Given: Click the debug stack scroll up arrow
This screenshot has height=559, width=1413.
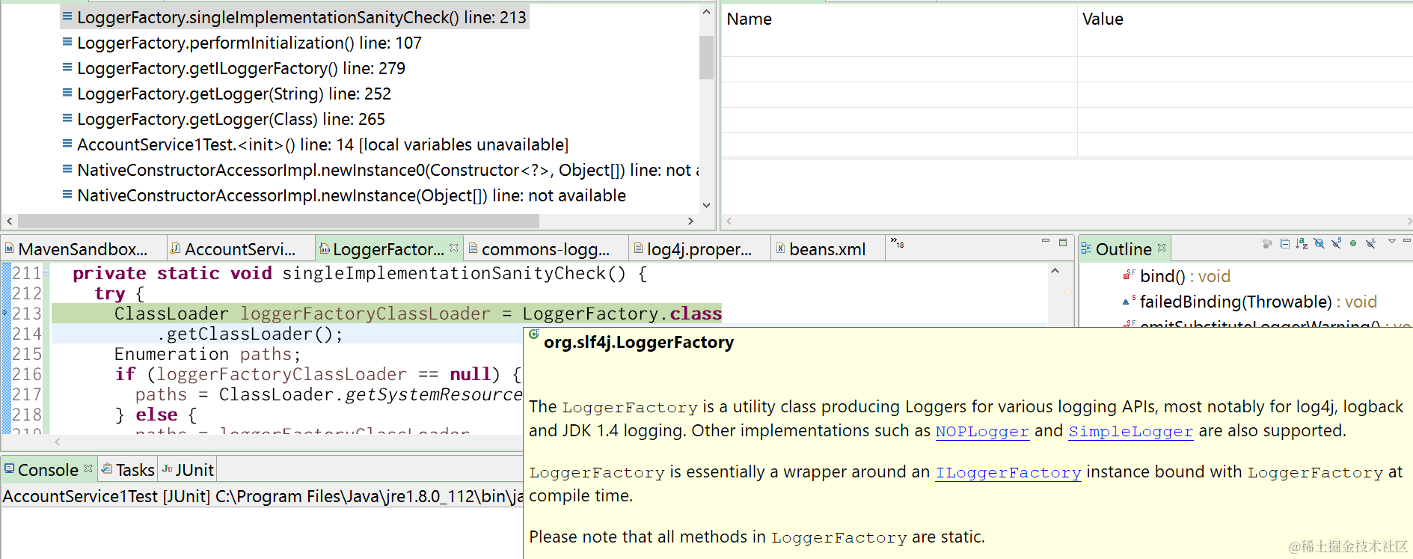Looking at the screenshot, I should pos(706,12).
